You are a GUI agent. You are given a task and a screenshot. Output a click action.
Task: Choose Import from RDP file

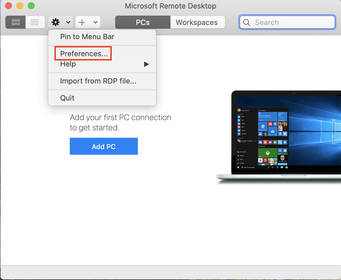coord(98,81)
